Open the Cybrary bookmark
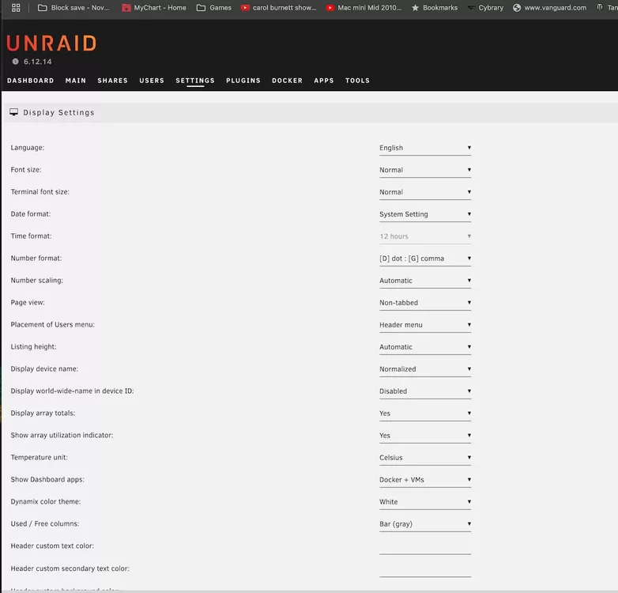 [x=485, y=7]
